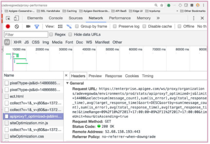Tick the Regex filter checkbox
210x144 pixels.
coord(51,34)
